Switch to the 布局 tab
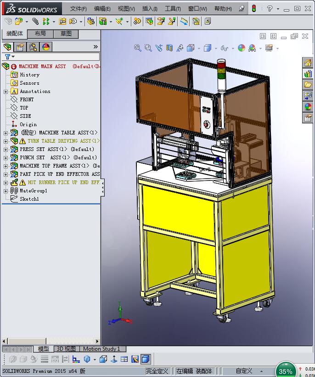315x377 pixels. tap(40, 34)
